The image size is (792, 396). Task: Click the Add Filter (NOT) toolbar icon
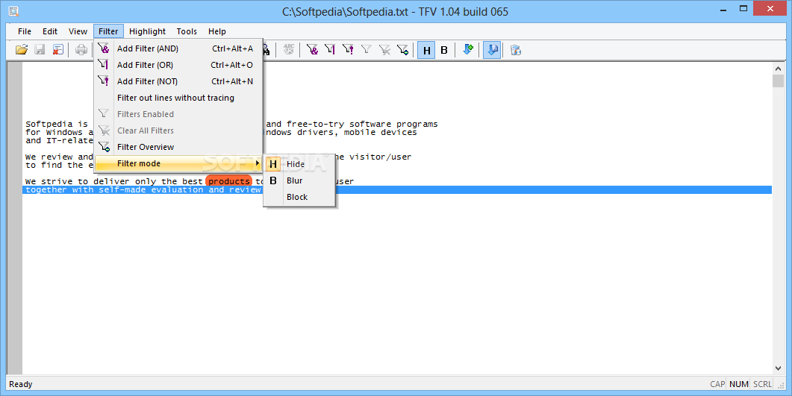[x=348, y=50]
